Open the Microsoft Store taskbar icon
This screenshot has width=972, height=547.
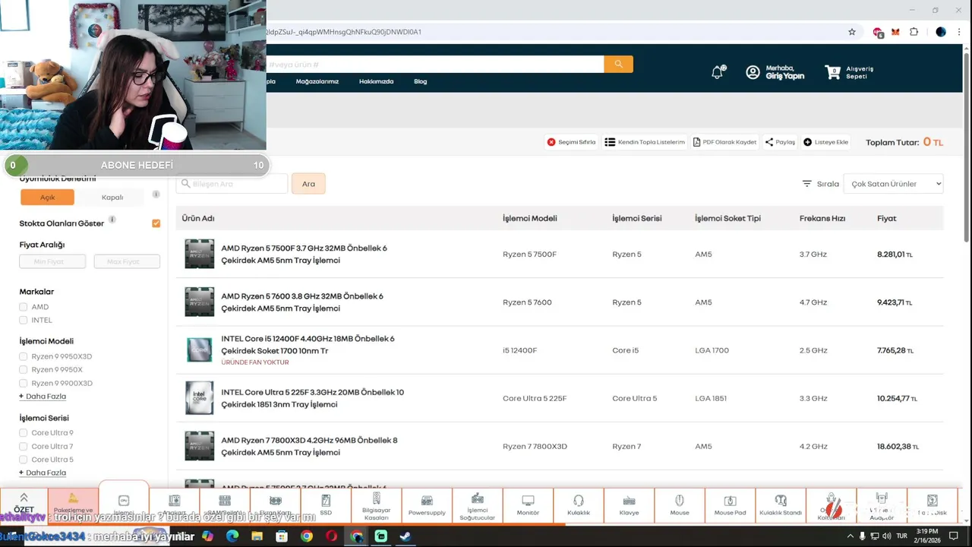tap(282, 536)
